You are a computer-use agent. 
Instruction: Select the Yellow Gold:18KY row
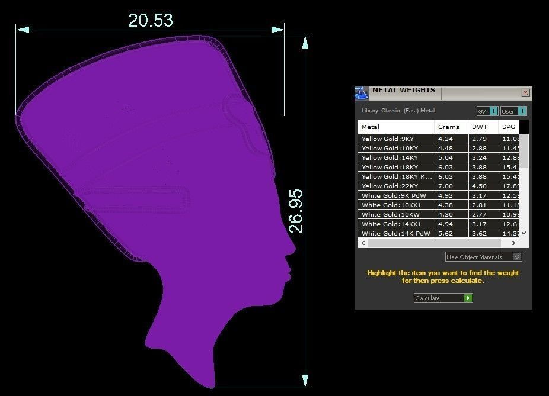point(438,167)
